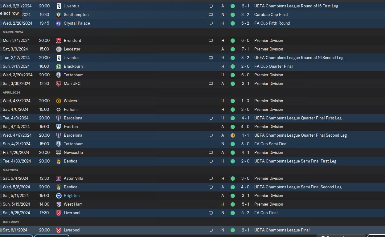The height and width of the screenshot is (237, 385).
Task: Open the Man UFC opponent link
Action: [72, 83]
